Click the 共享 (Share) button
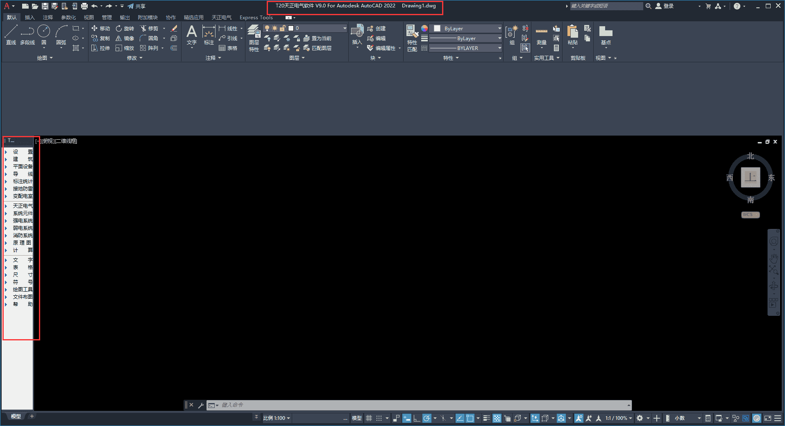 136,6
